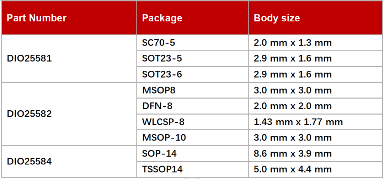Click the Part Number column header
Screen dimensions: 384x179
point(37,18)
